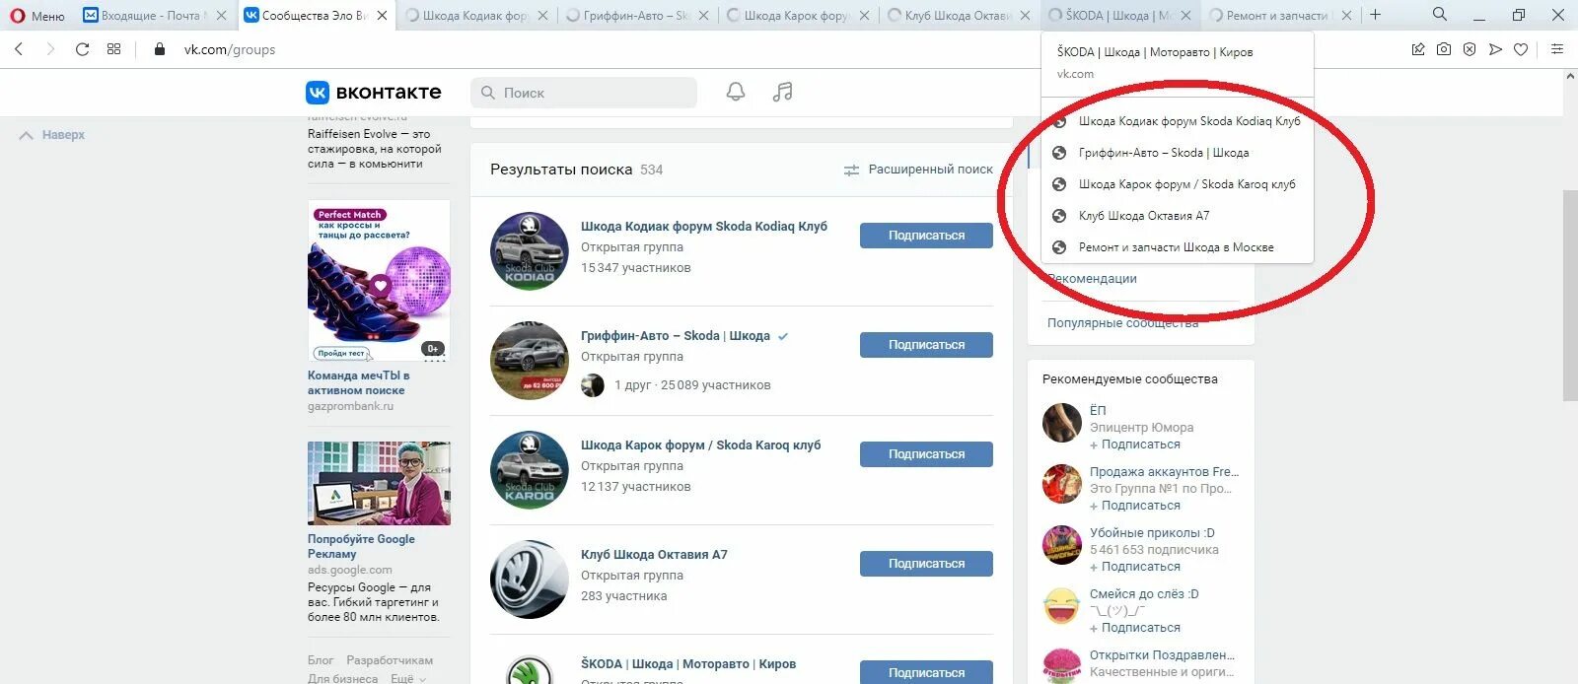Click the share page icon in toolbar
This screenshot has height=684, width=1578.
pyautogui.click(x=1418, y=49)
